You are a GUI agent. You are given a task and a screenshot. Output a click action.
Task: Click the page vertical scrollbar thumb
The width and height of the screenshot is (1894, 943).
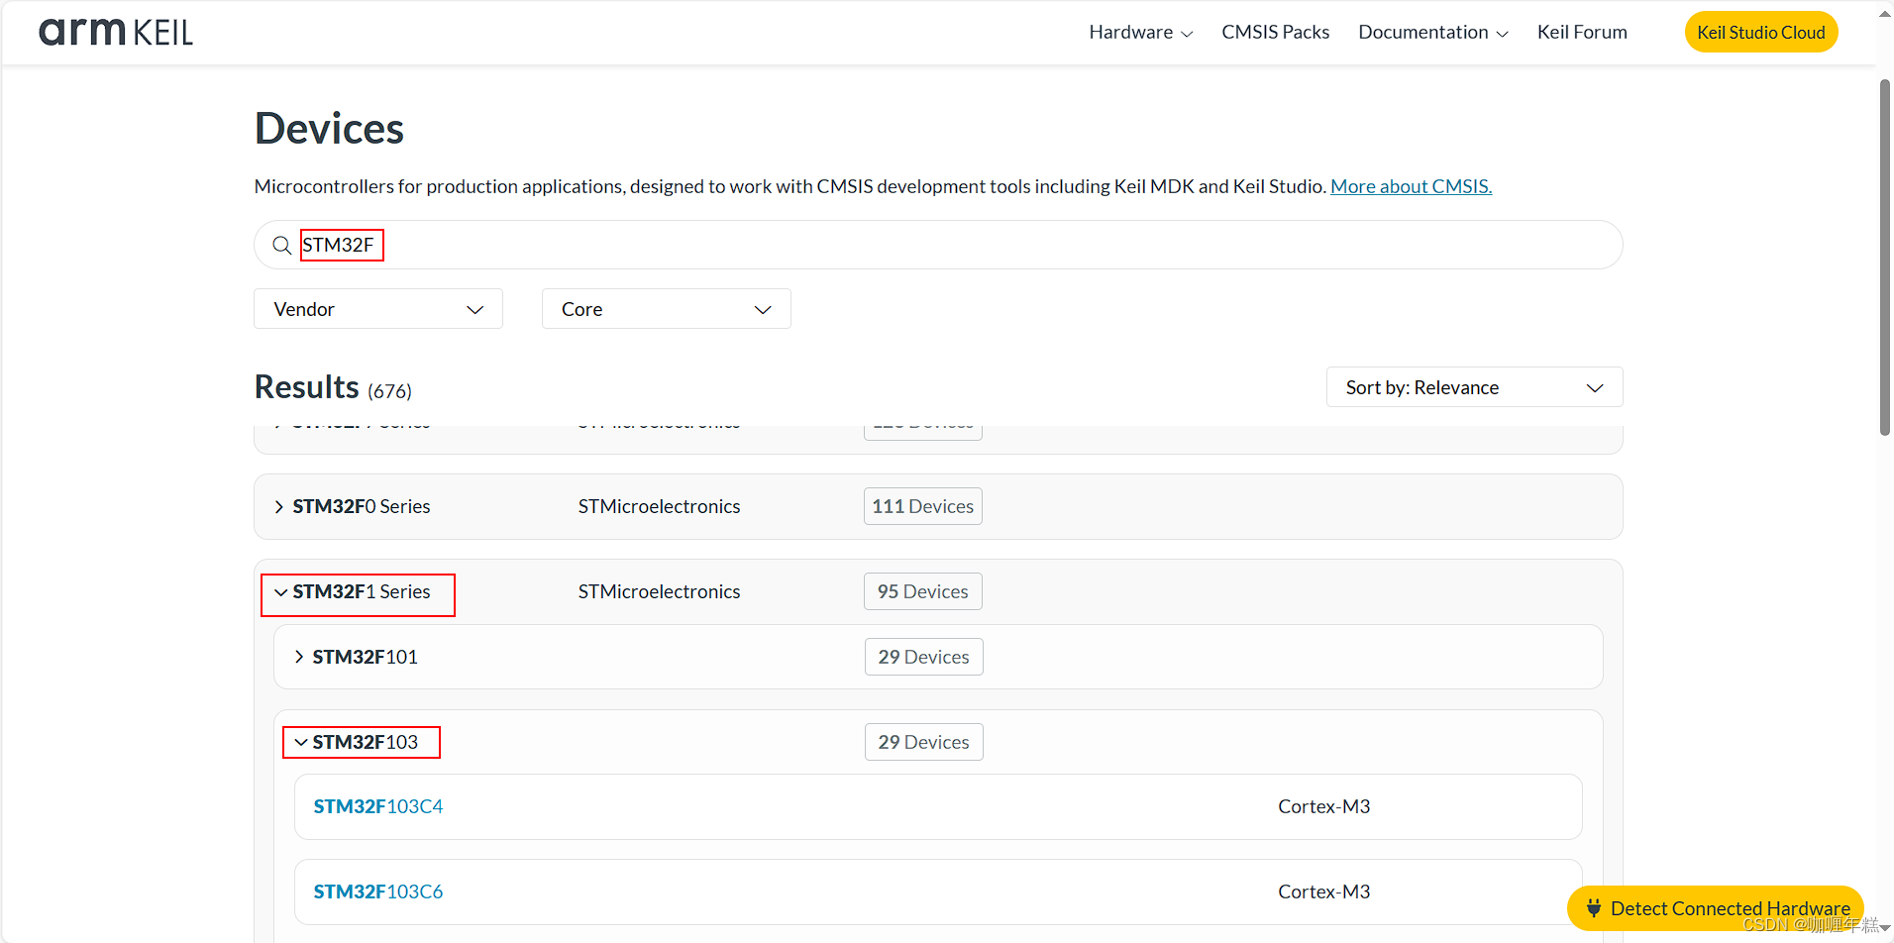(x=1885, y=258)
